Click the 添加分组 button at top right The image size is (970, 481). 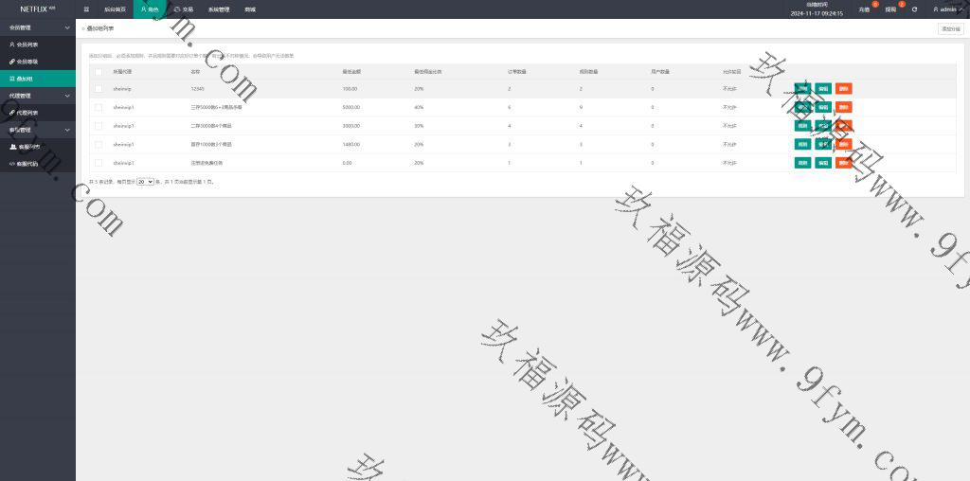coord(949,29)
